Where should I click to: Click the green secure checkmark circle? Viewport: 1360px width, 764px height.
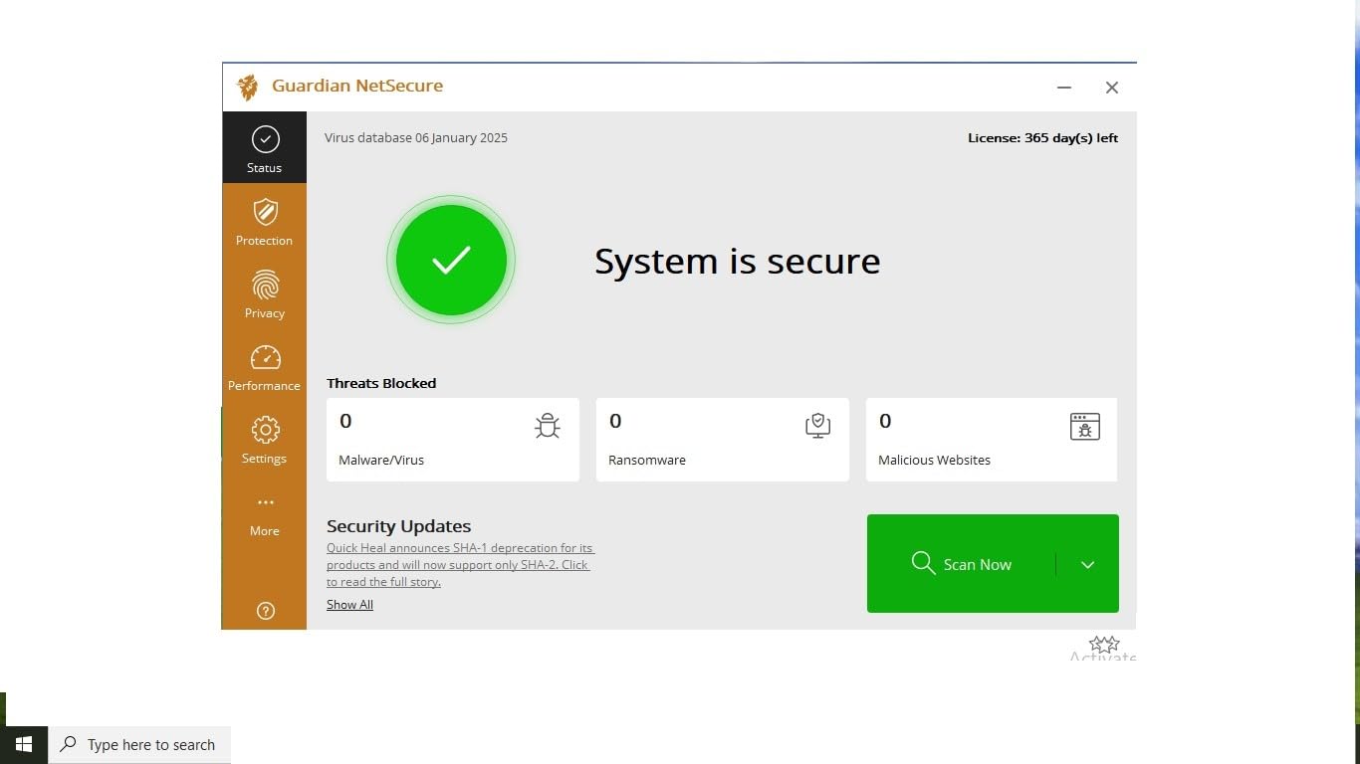pos(450,260)
